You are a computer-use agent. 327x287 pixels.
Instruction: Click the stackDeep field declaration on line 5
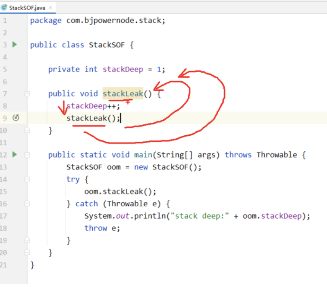(x=123, y=69)
